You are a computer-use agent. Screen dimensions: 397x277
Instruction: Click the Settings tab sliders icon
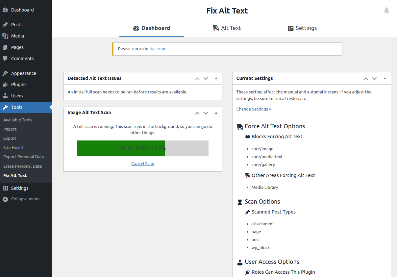[x=290, y=28]
